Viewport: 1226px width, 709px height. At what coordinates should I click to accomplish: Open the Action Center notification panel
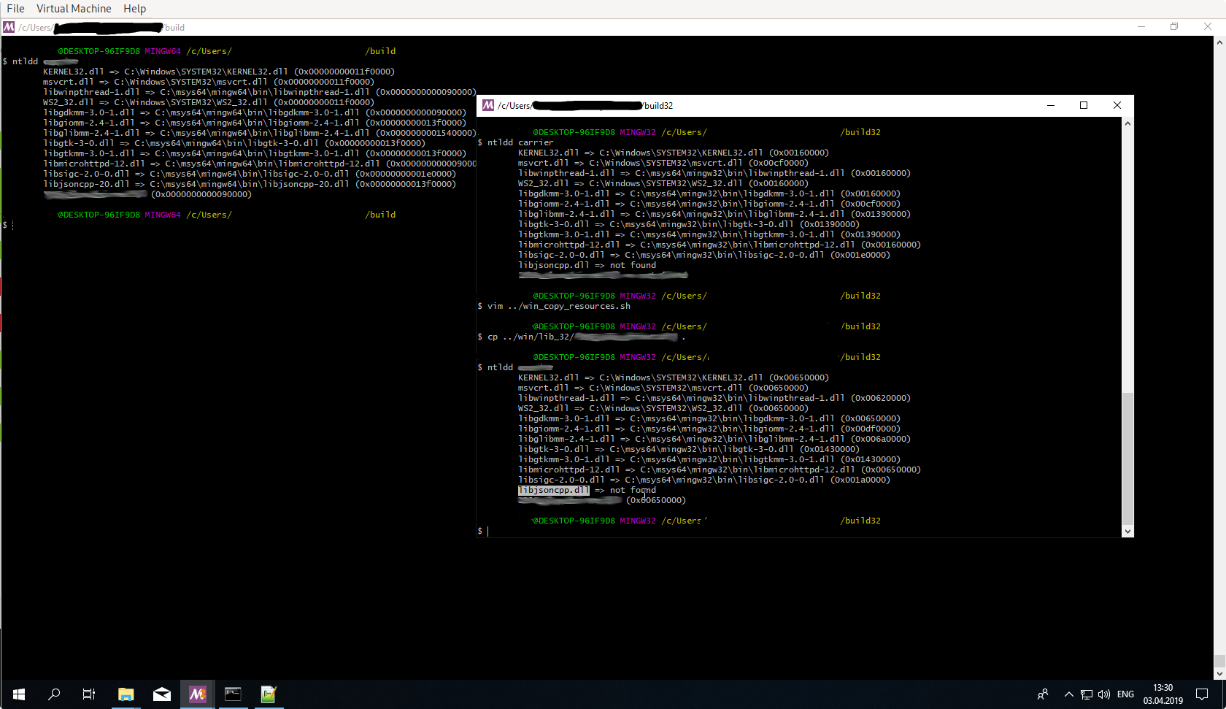click(x=1203, y=694)
